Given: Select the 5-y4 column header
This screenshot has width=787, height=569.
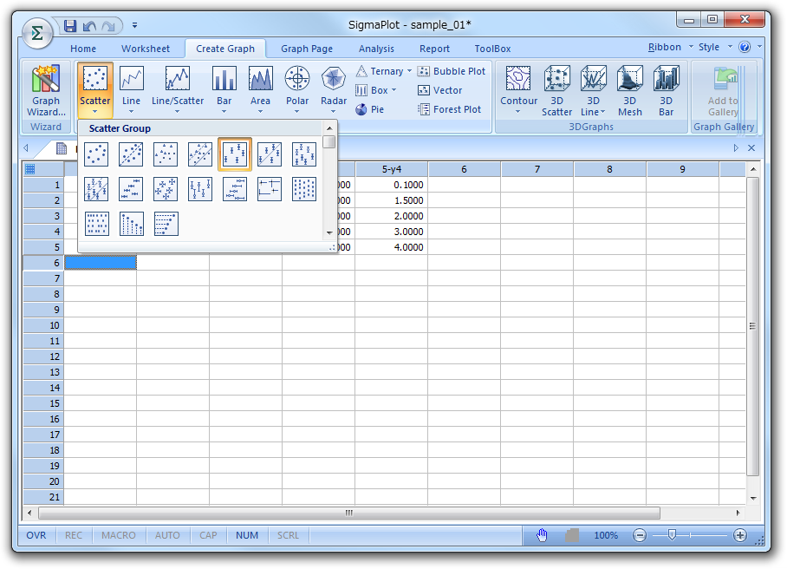Looking at the screenshot, I should tap(392, 169).
